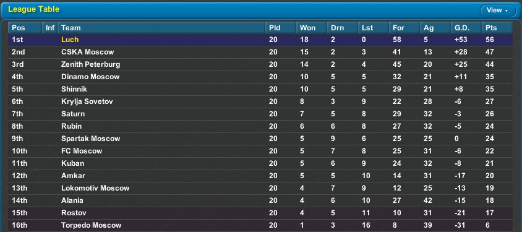This screenshot has height=232, width=522.
Task: Sort table by Team column header
Action: pos(161,28)
